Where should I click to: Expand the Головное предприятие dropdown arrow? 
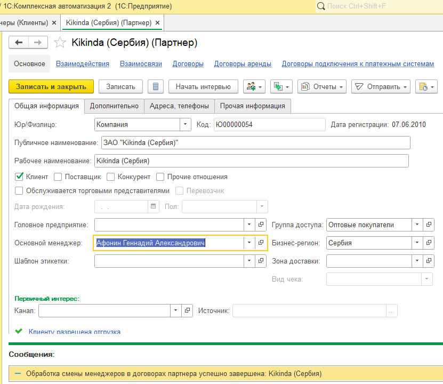tap(249, 225)
